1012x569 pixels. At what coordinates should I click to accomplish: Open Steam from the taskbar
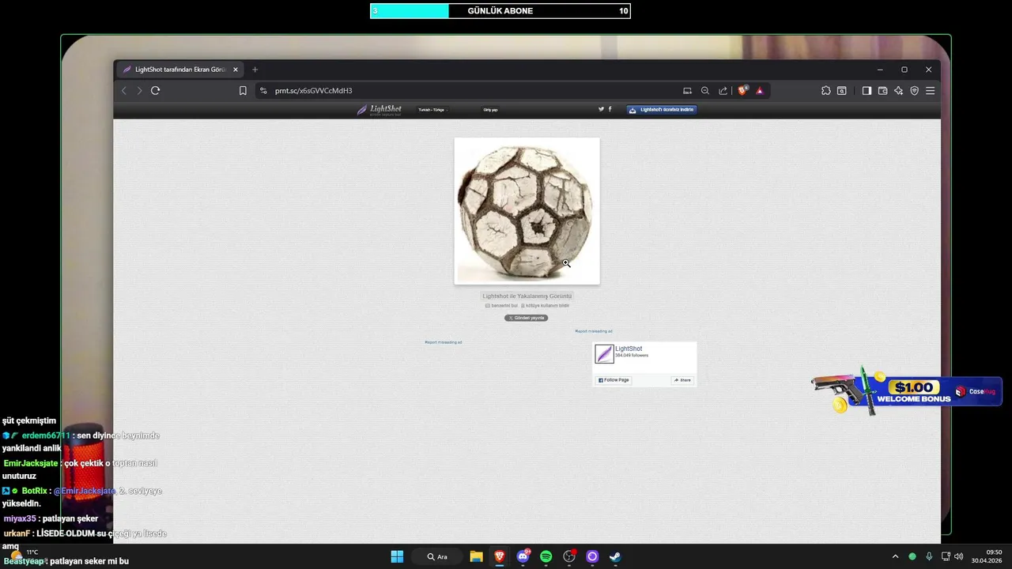(615, 556)
